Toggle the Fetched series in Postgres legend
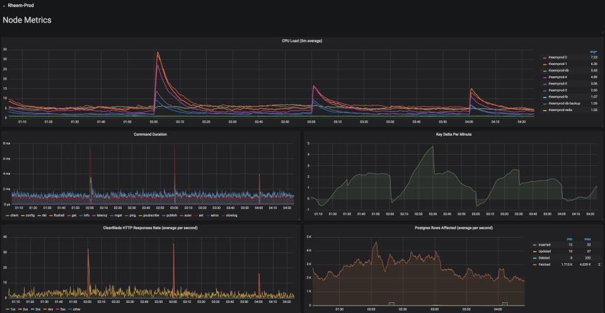Image resolution: width=605 pixels, height=313 pixels. (x=544, y=264)
